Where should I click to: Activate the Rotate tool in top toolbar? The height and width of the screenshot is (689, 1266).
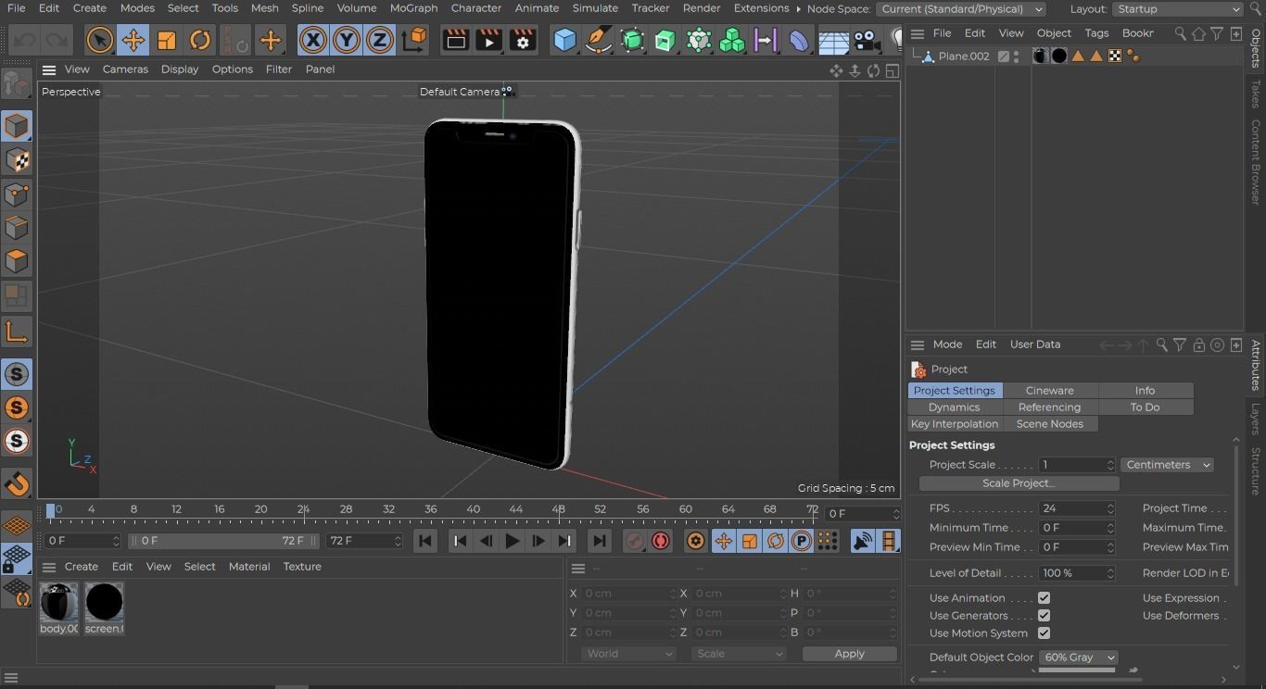coord(199,41)
